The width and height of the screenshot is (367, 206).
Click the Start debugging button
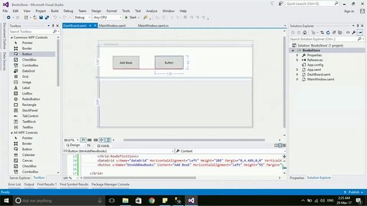131,17
